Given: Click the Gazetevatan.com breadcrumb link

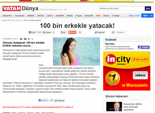Looking at the screenshot, I should [x=8, y=20].
